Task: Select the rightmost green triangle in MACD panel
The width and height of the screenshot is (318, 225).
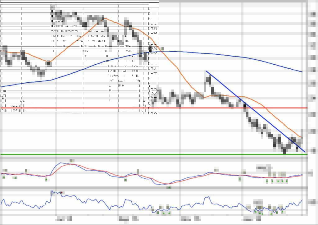Action: pyautogui.click(x=286, y=181)
